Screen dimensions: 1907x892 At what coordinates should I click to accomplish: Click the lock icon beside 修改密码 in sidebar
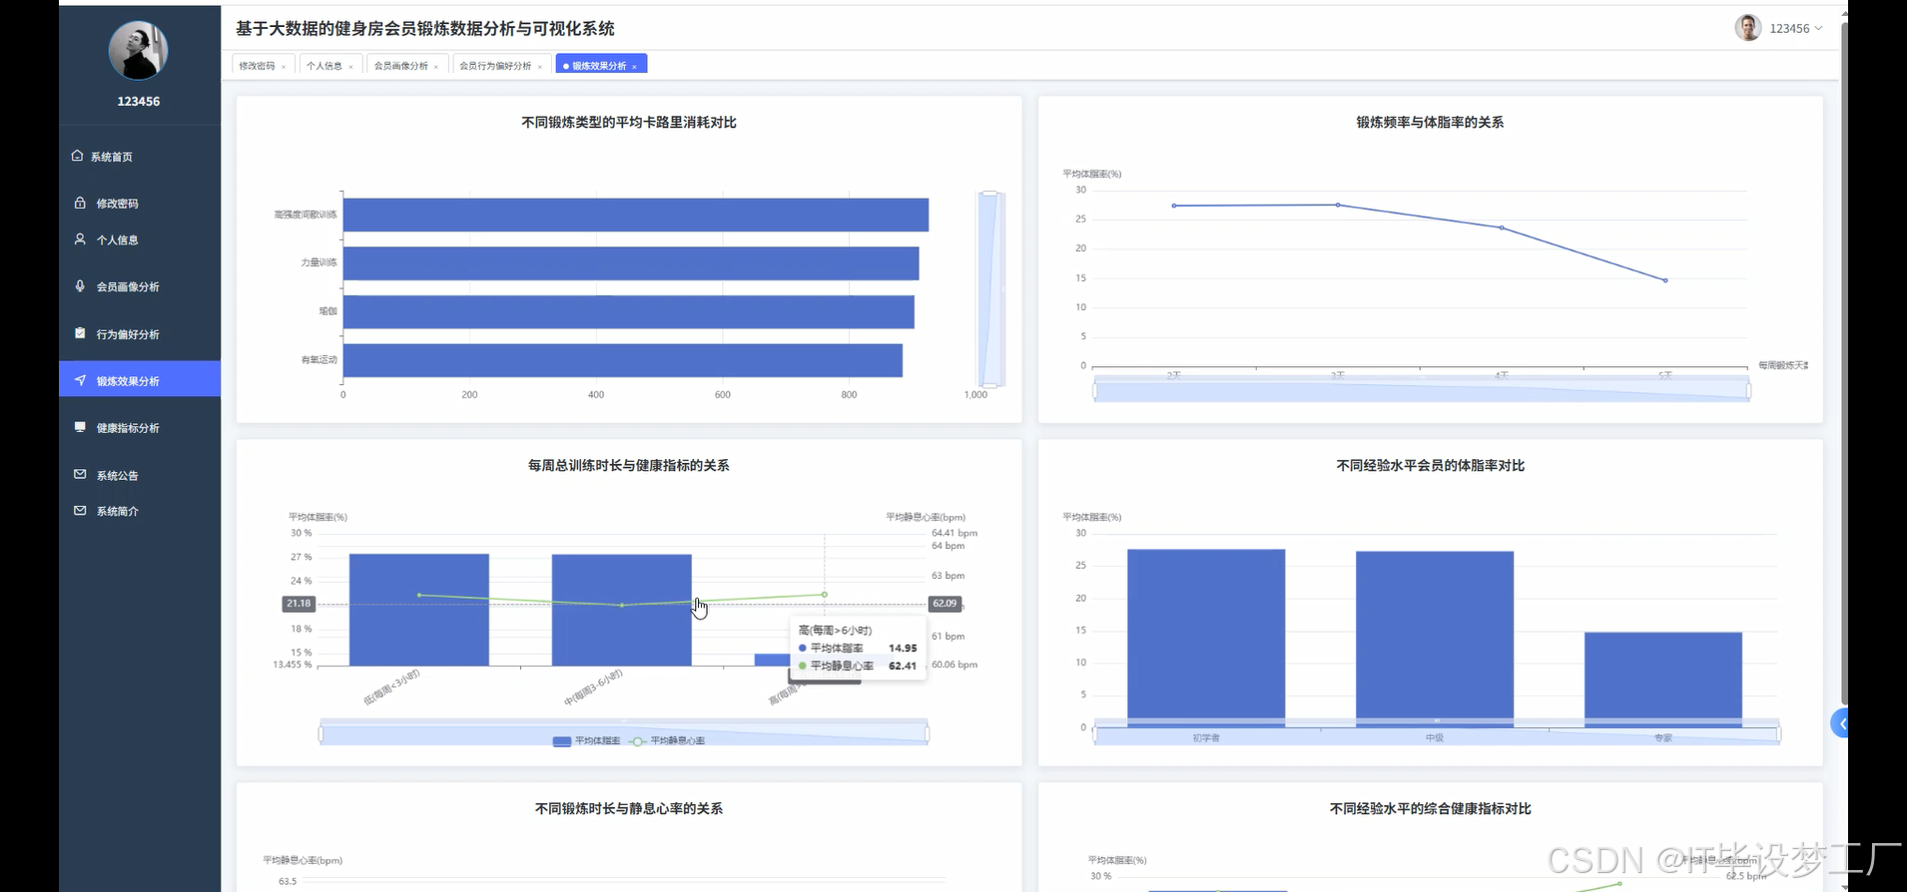(x=80, y=203)
